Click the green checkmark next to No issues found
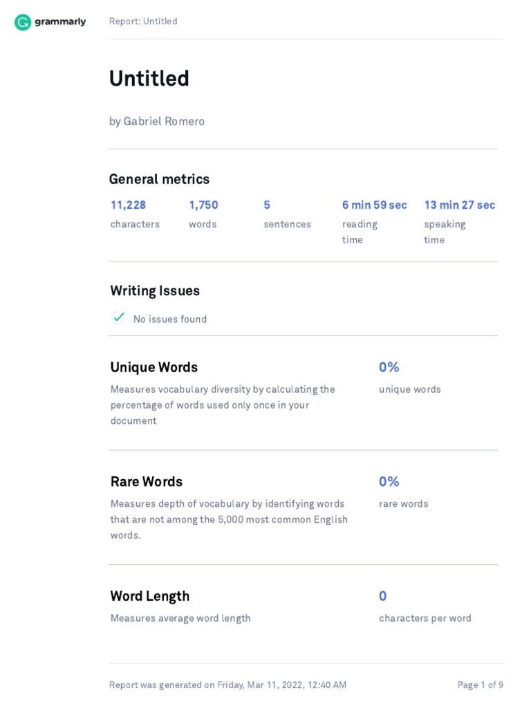This screenshot has width=531, height=708. pyautogui.click(x=118, y=317)
